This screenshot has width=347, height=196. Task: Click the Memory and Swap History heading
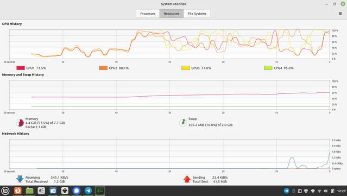[x=23, y=75]
